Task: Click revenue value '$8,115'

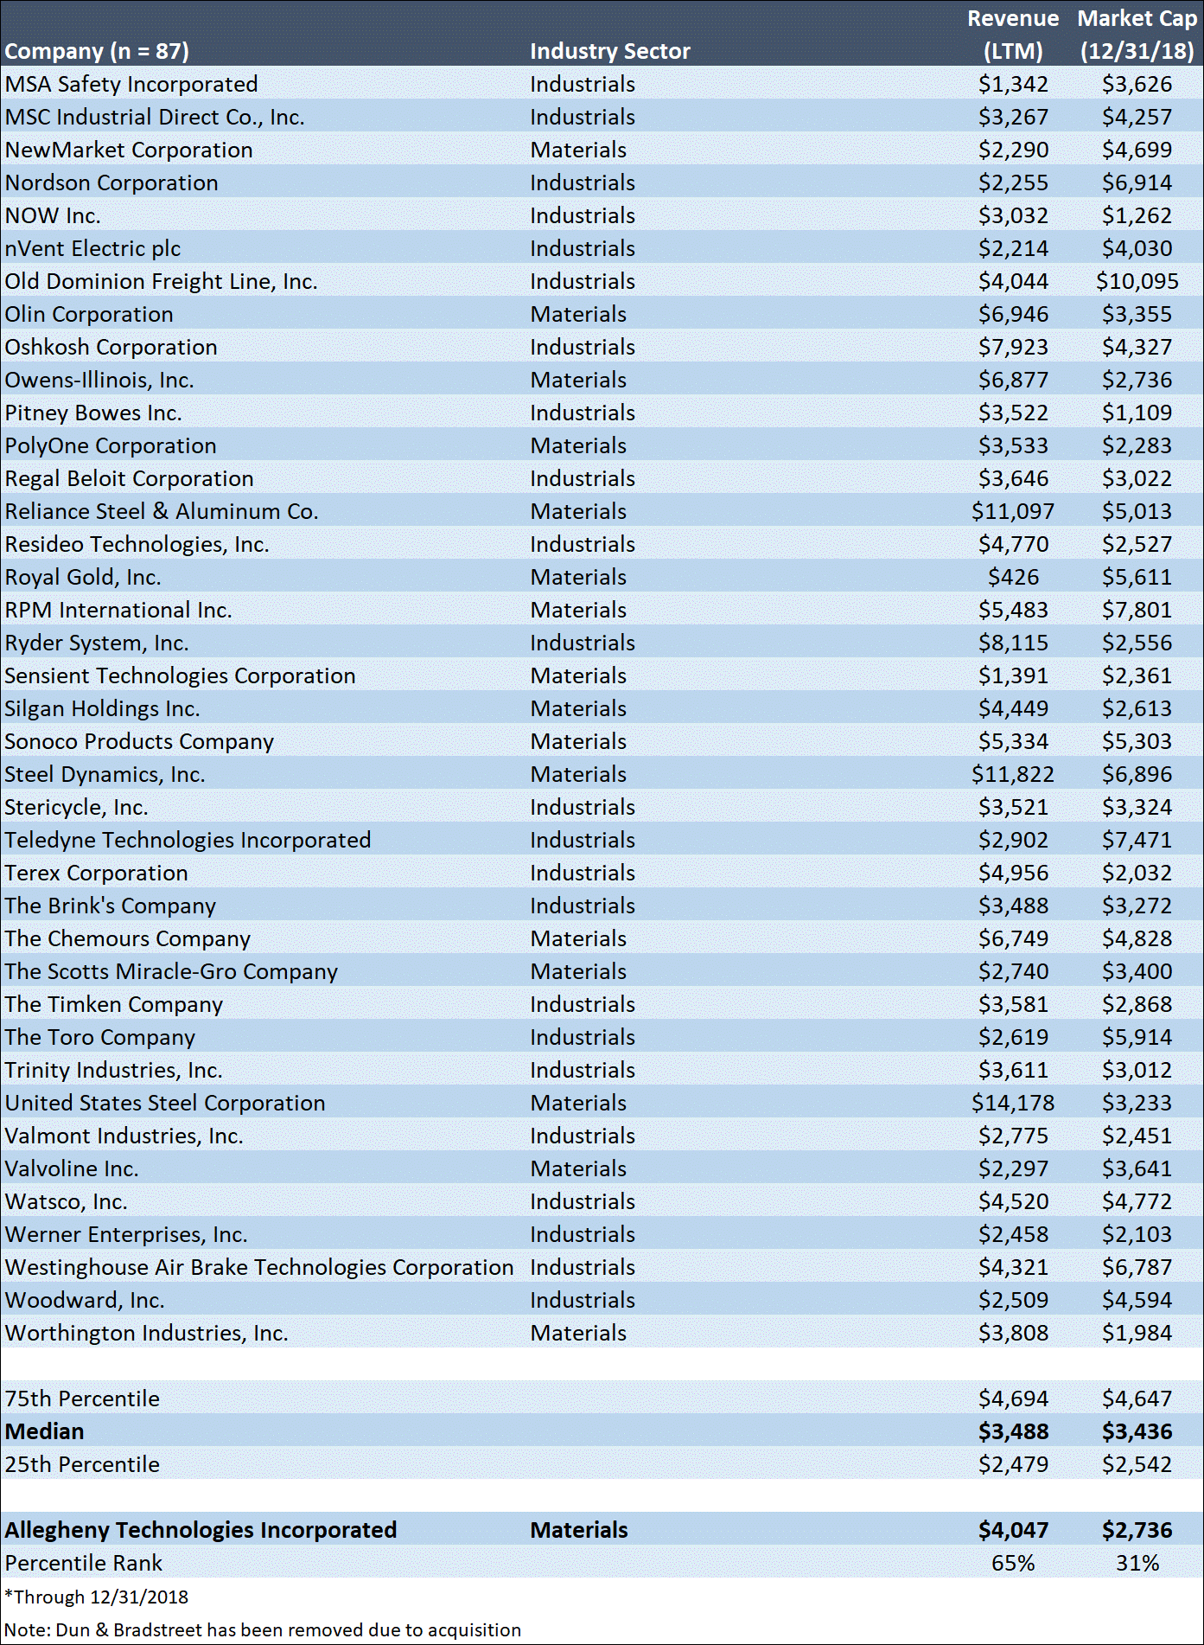Action: [1013, 643]
